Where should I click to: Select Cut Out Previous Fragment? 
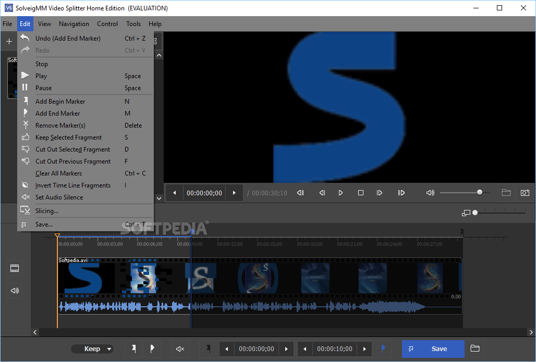(x=85, y=161)
